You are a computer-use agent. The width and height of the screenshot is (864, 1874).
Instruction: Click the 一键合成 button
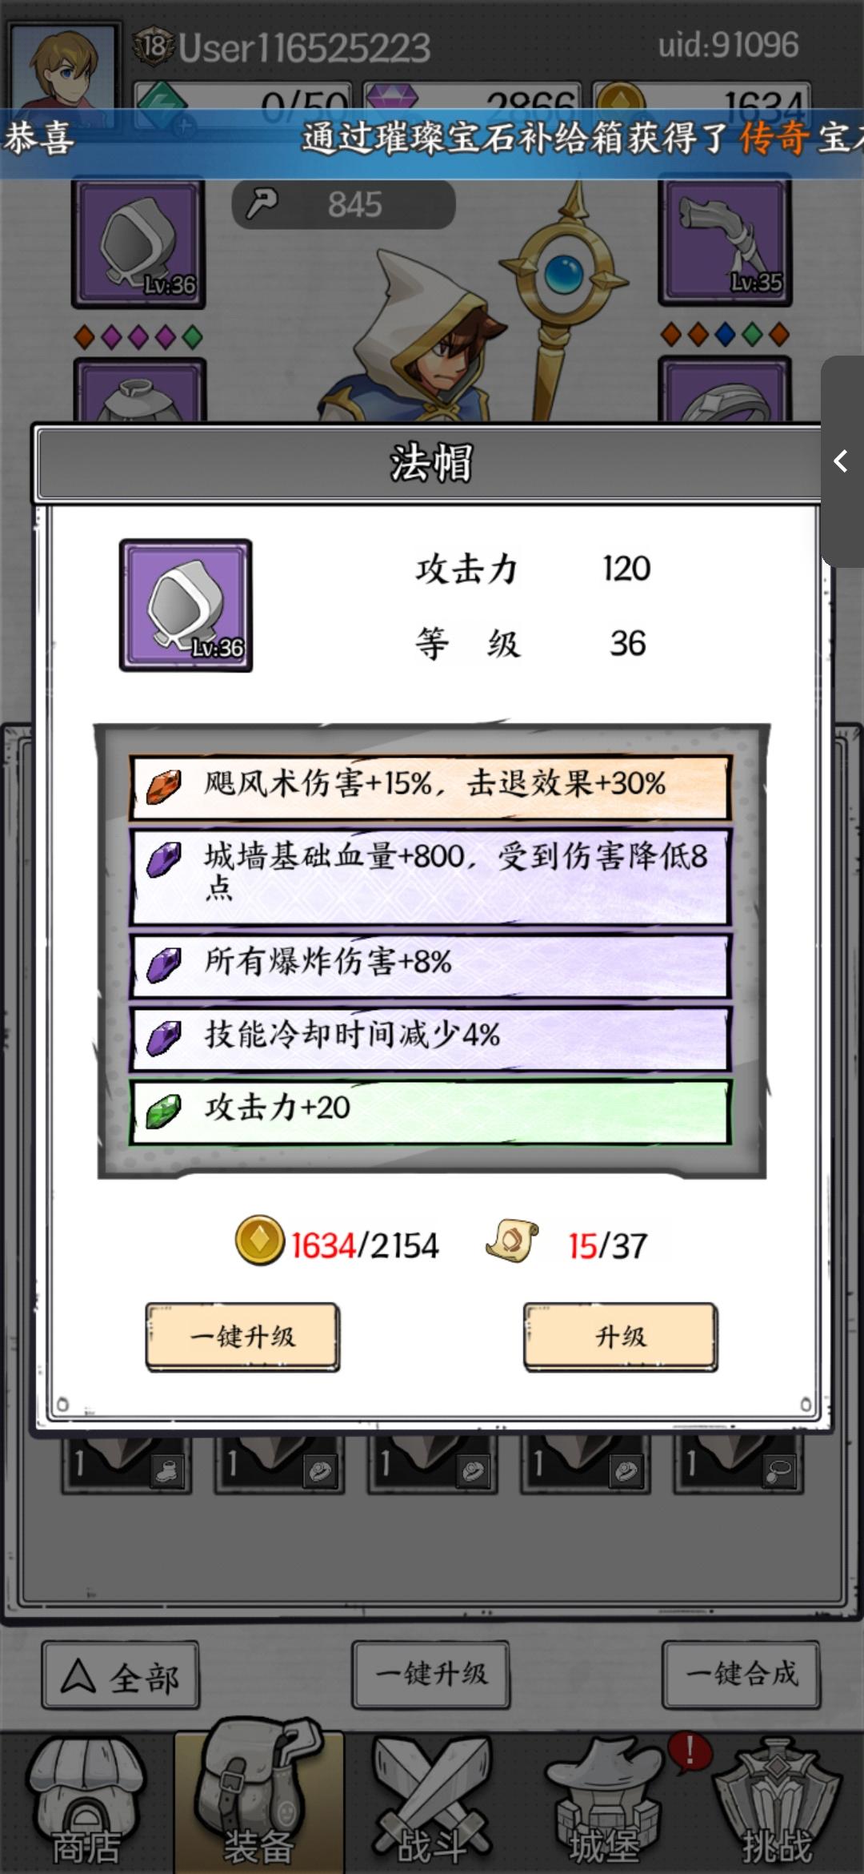coord(742,1675)
